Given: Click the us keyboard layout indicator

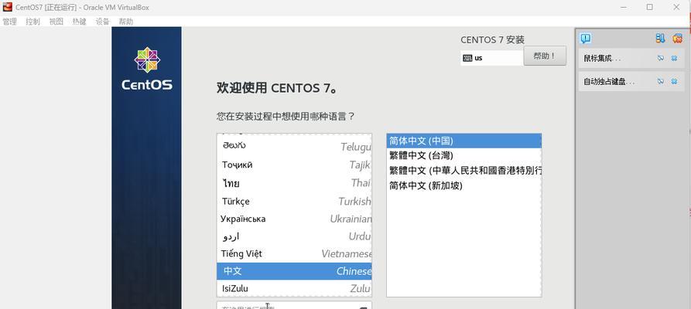Looking at the screenshot, I should 492,58.
